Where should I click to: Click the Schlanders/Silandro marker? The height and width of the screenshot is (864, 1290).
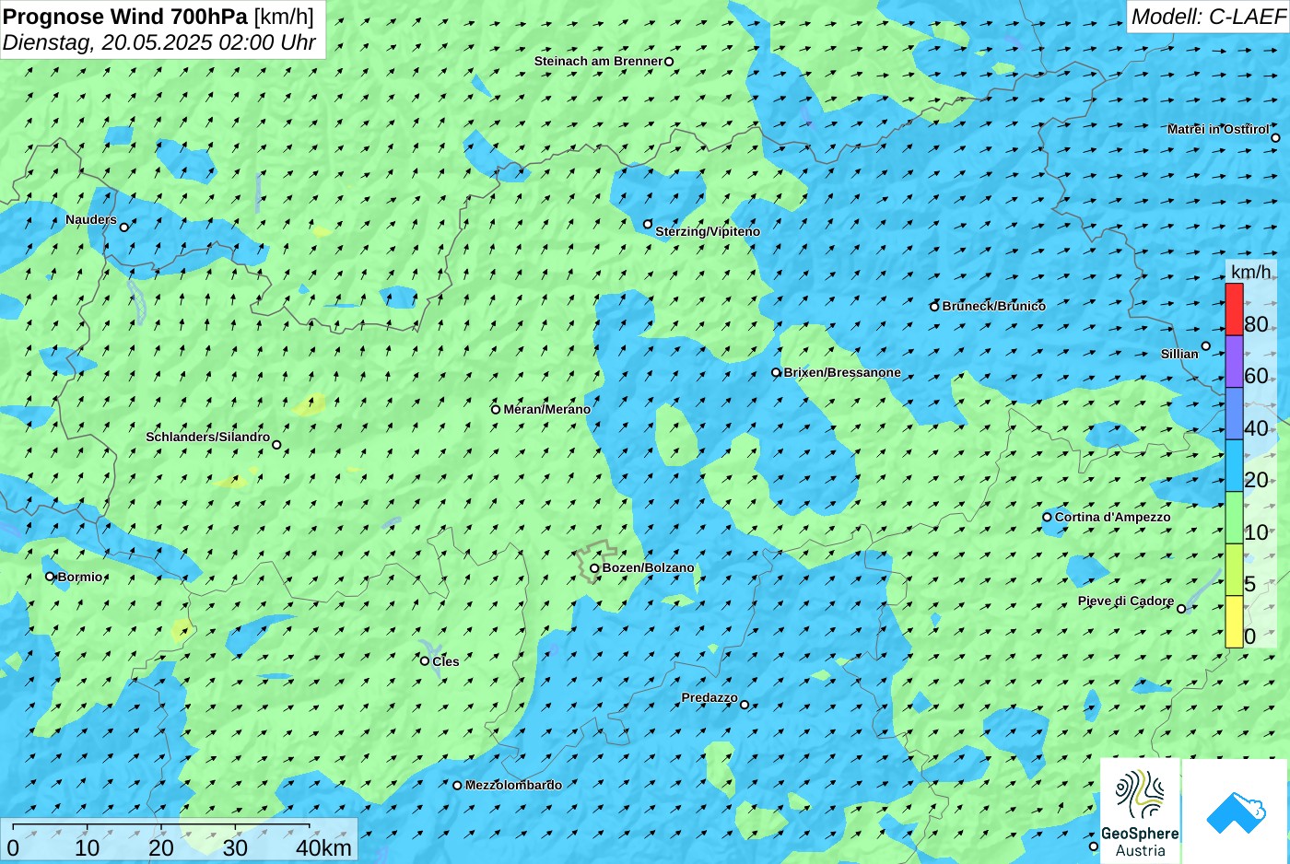tap(276, 445)
